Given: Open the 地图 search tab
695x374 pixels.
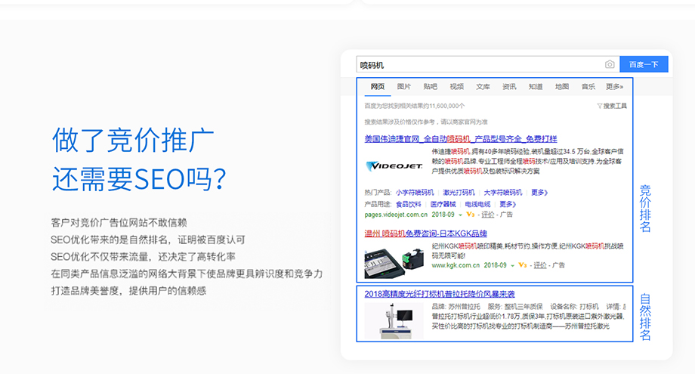Looking at the screenshot, I should [x=561, y=87].
